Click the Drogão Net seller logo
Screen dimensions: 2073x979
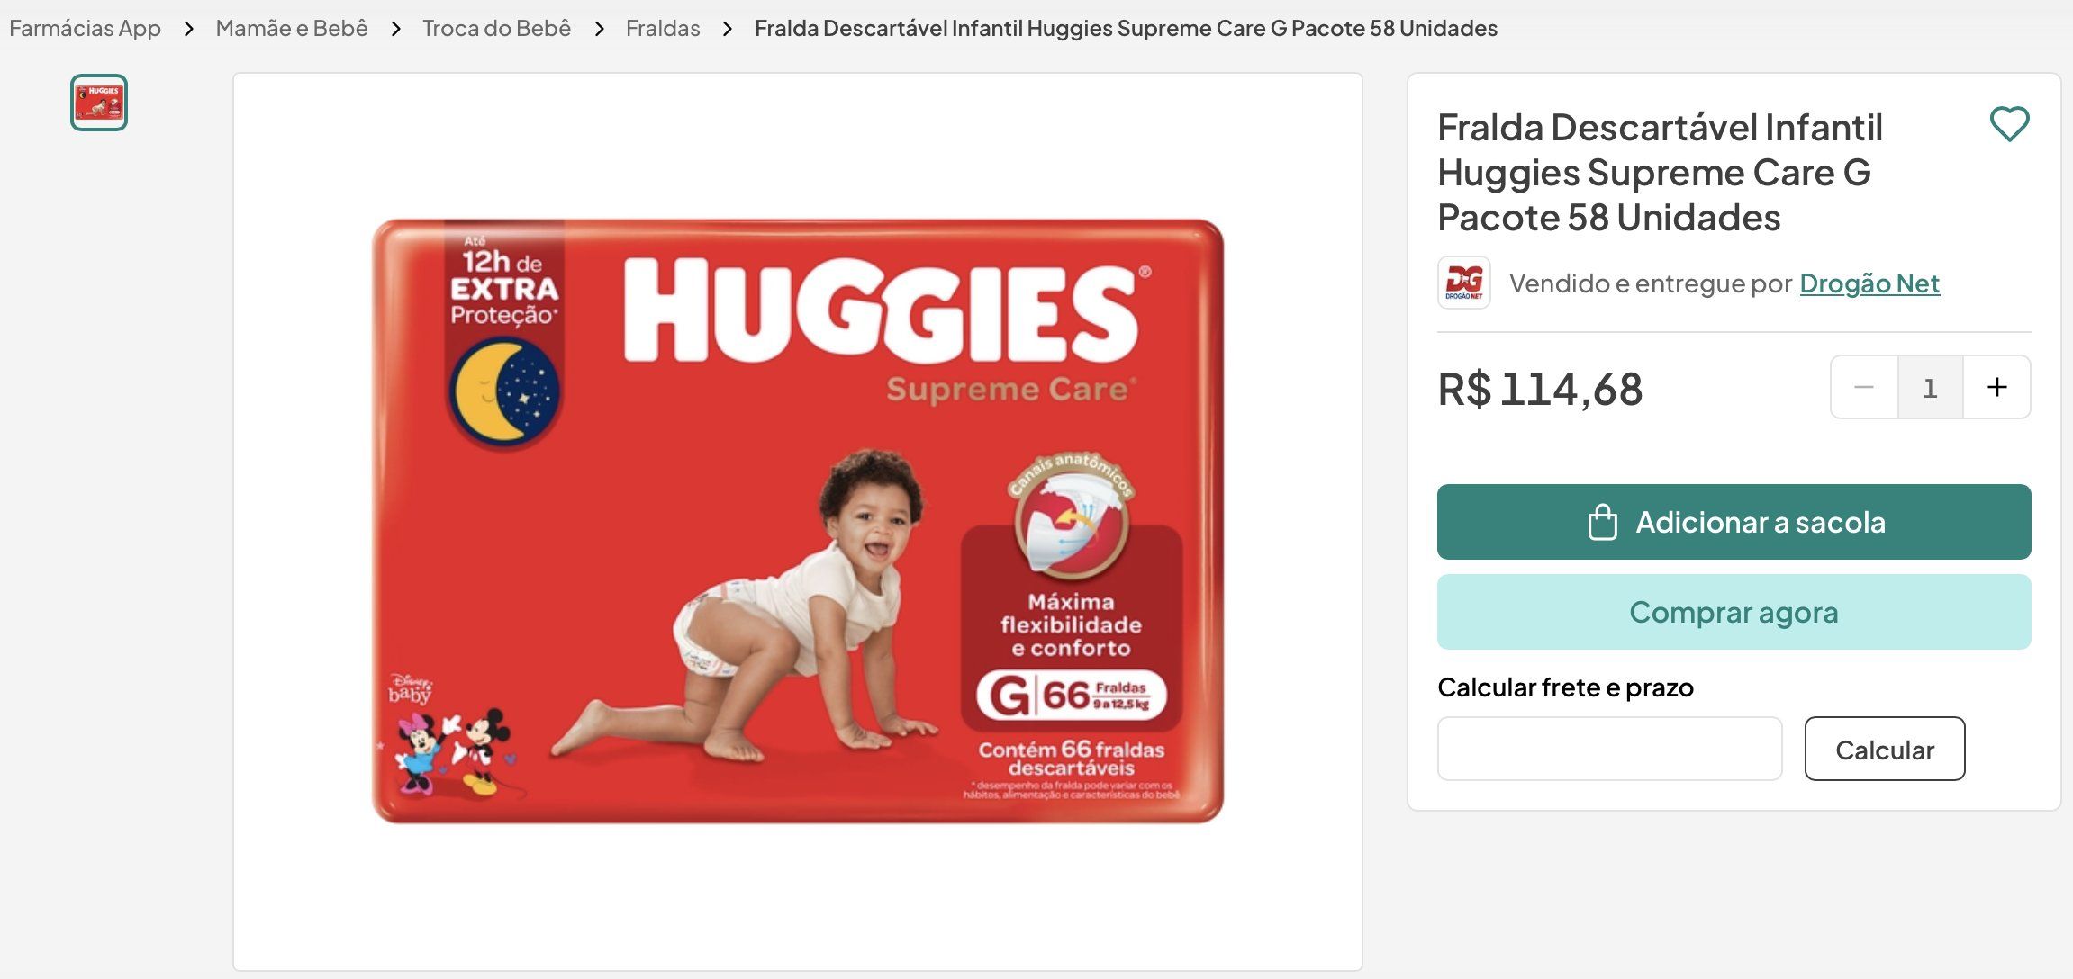pyautogui.click(x=1463, y=283)
